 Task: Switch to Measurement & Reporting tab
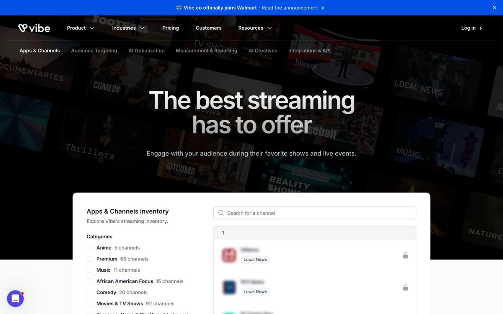(207, 51)
